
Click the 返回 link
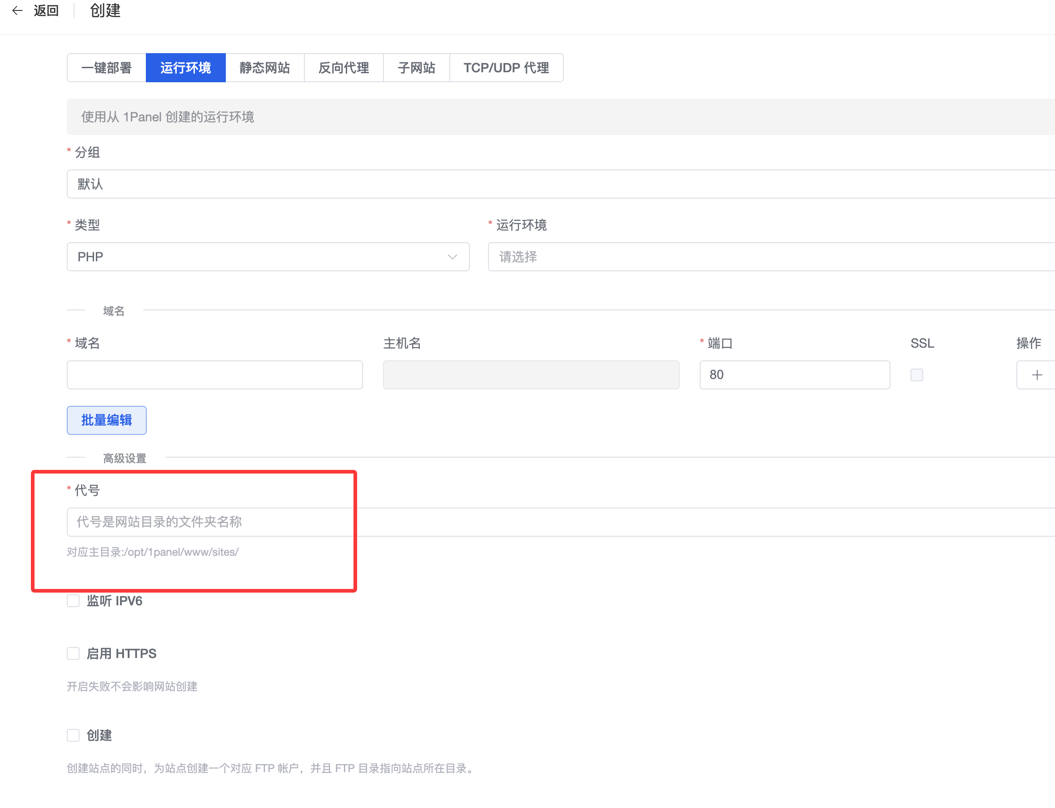46,10
